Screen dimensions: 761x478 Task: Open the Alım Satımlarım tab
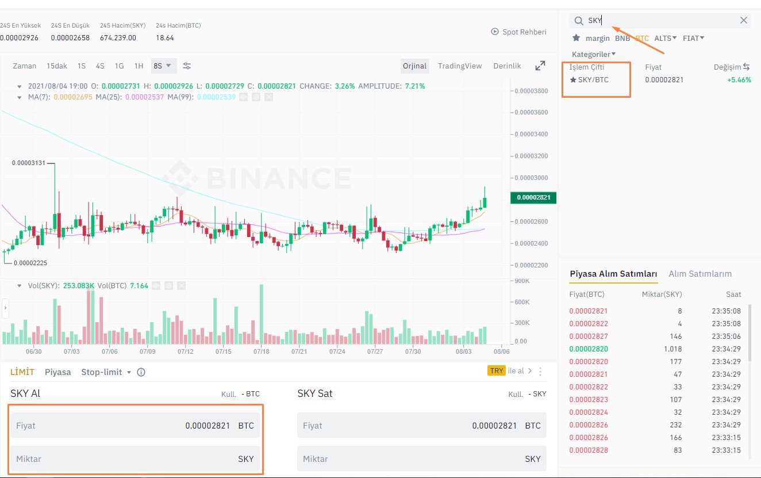700,273
